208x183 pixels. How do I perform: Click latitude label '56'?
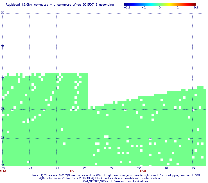[2, 78]
